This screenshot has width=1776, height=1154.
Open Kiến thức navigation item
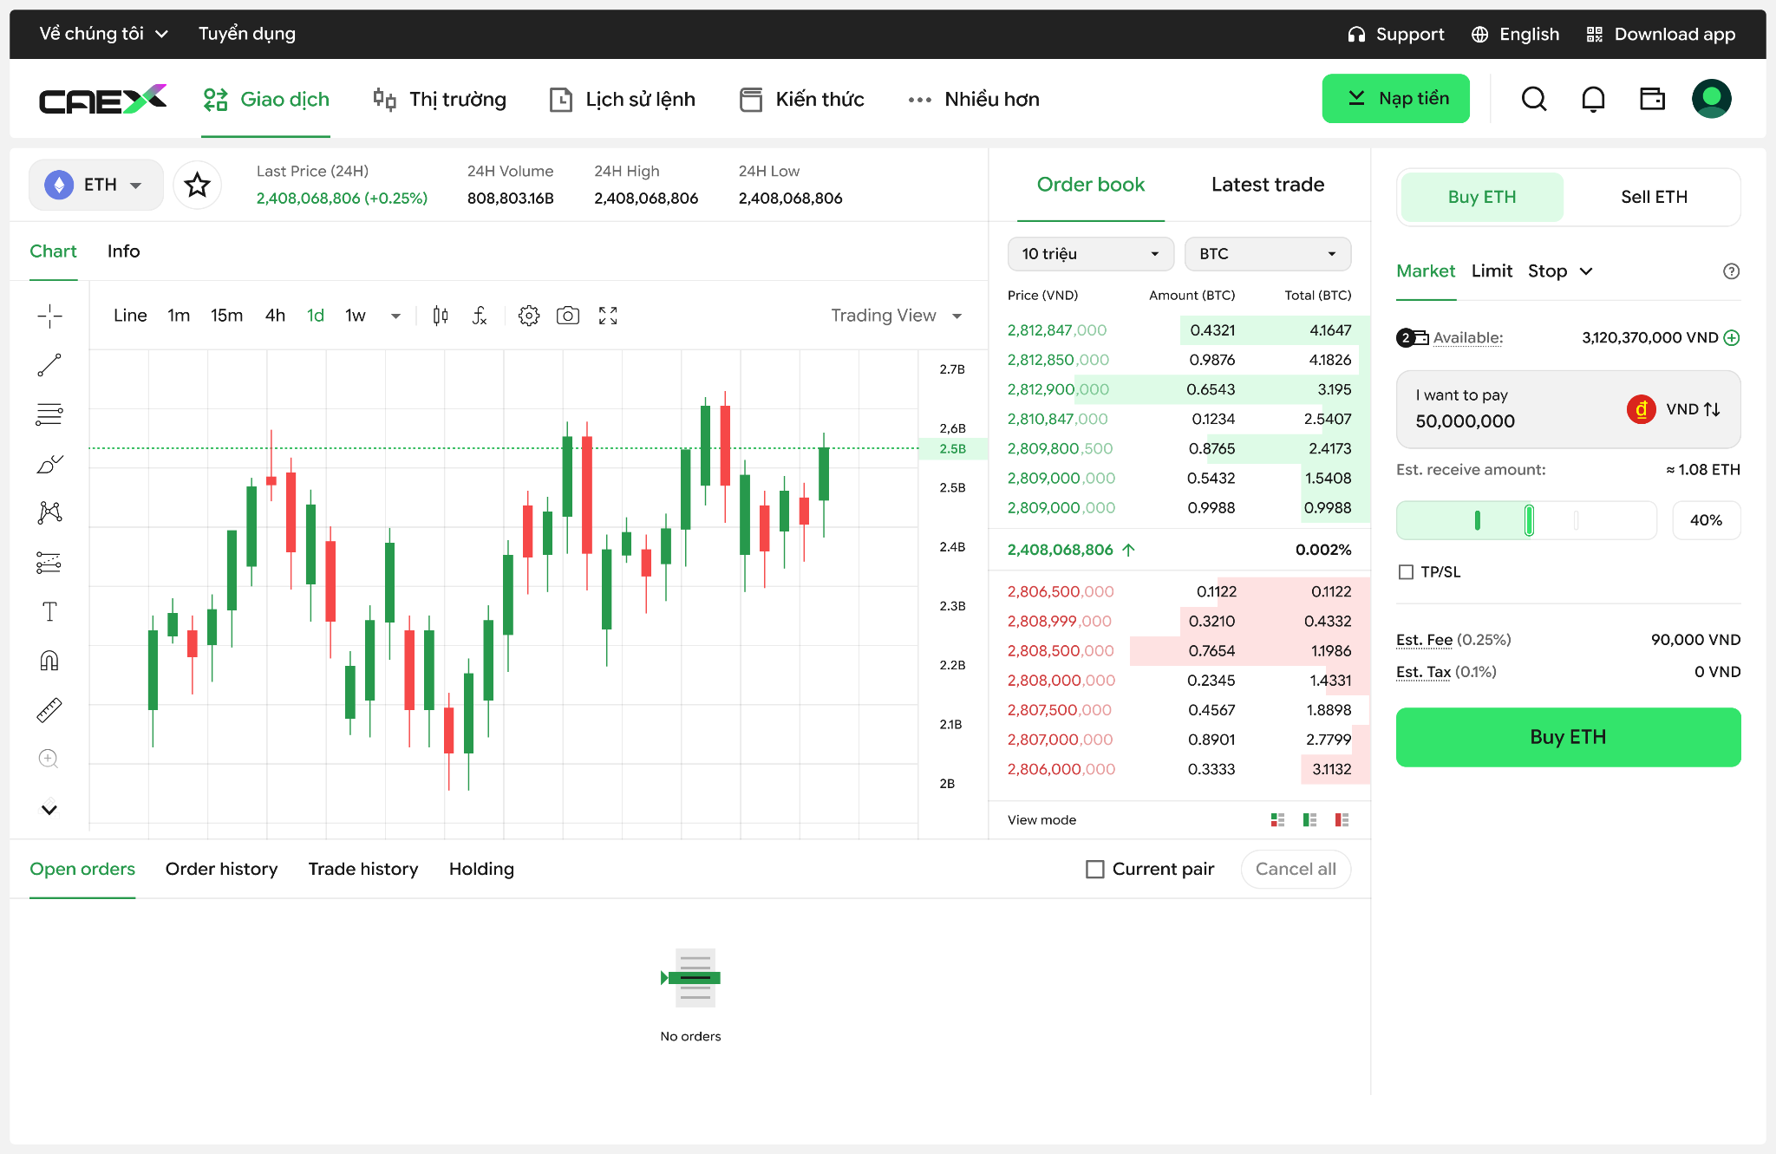(x=801, y=100)
